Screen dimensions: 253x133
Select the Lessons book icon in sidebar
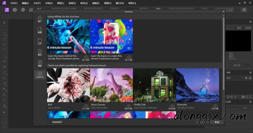(40, 74)
